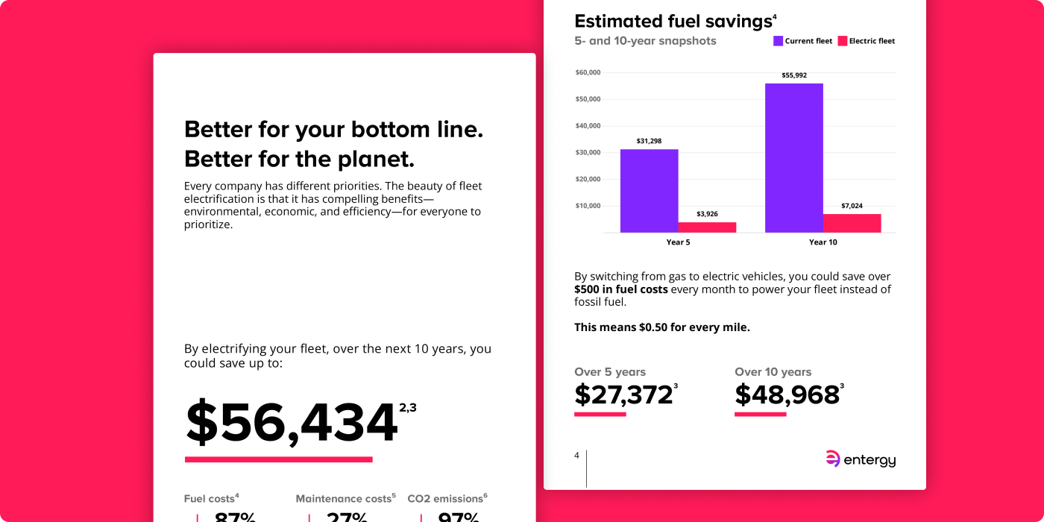Click the Year 10 axis label
This screenshot has height=522, width=1044.
click(823, 242)
